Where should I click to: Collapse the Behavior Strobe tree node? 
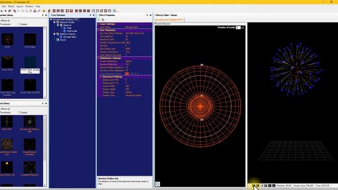[54, 22]
